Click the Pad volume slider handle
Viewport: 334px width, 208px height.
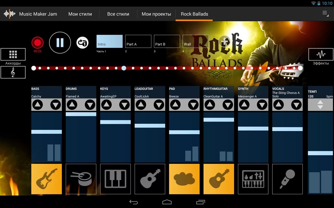184,132
